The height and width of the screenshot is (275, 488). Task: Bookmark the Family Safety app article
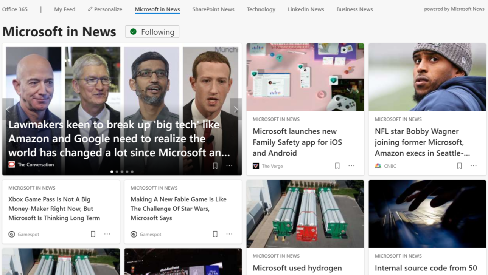pyautogui.click(x=337, y=166)
